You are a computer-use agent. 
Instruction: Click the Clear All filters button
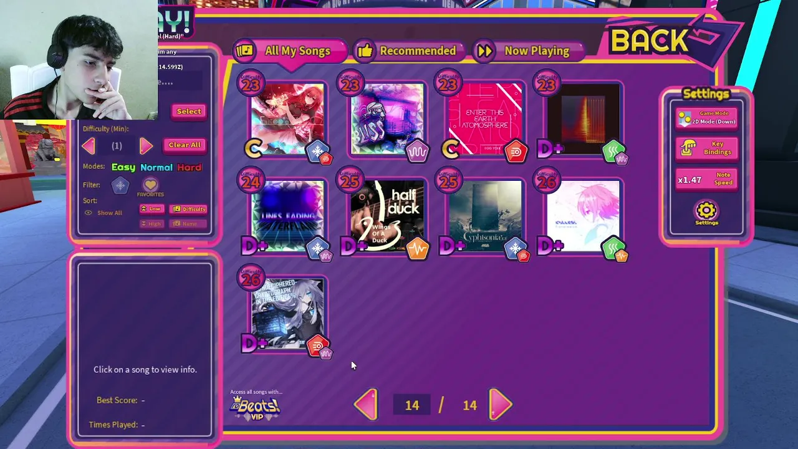(x=185, y=145)
